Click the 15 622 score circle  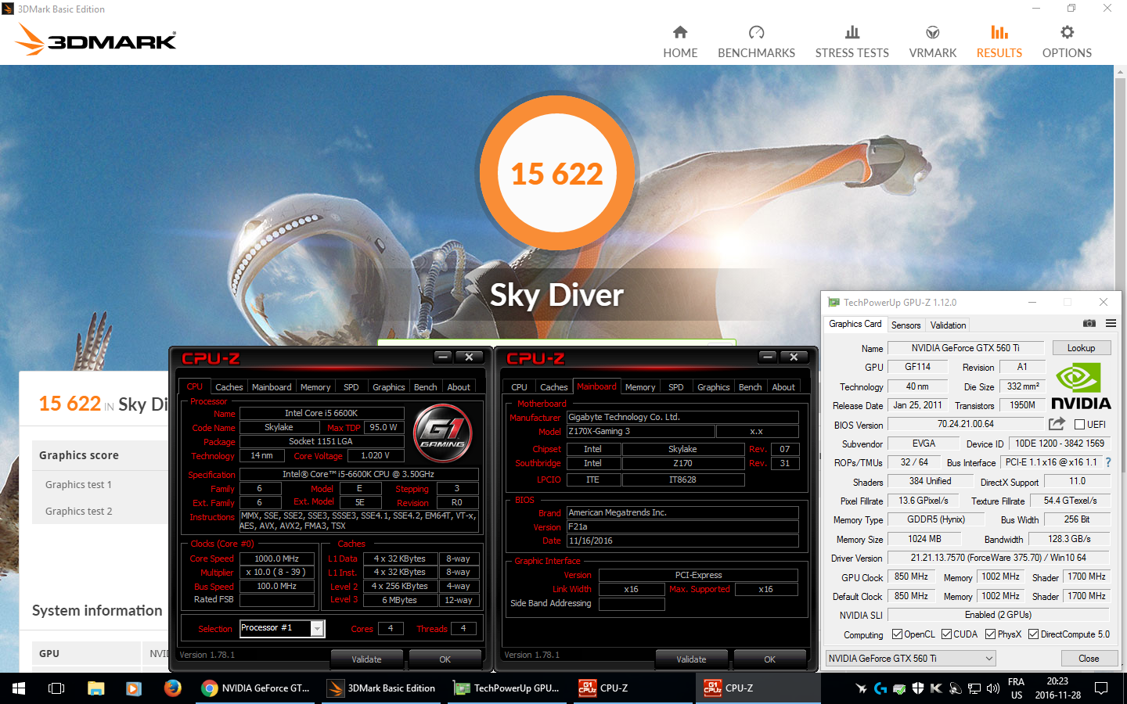(557, 173)
